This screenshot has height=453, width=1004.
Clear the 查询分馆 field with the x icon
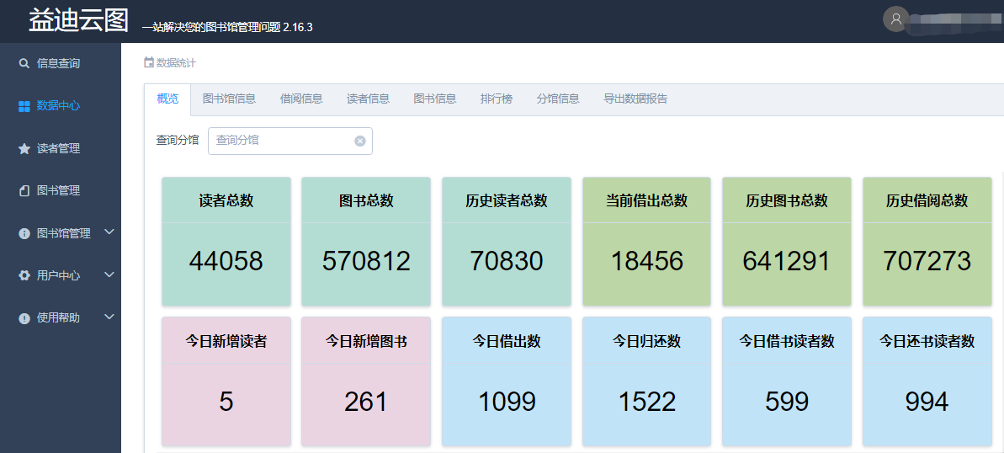coord(359,141)
